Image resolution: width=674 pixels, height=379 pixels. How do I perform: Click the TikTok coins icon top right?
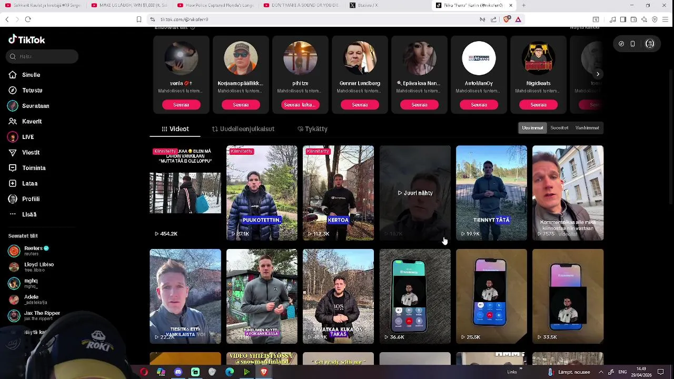tap(621, 44)
